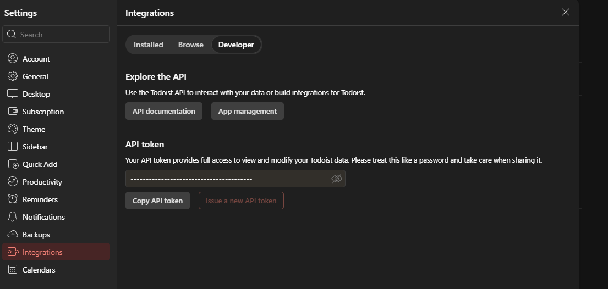Click the search magnifier icon
608x289 pixels.
pyautogui.click(x=12, y=34)
